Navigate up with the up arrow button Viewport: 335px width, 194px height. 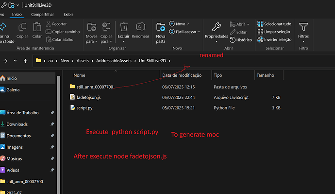coord(25,61)
